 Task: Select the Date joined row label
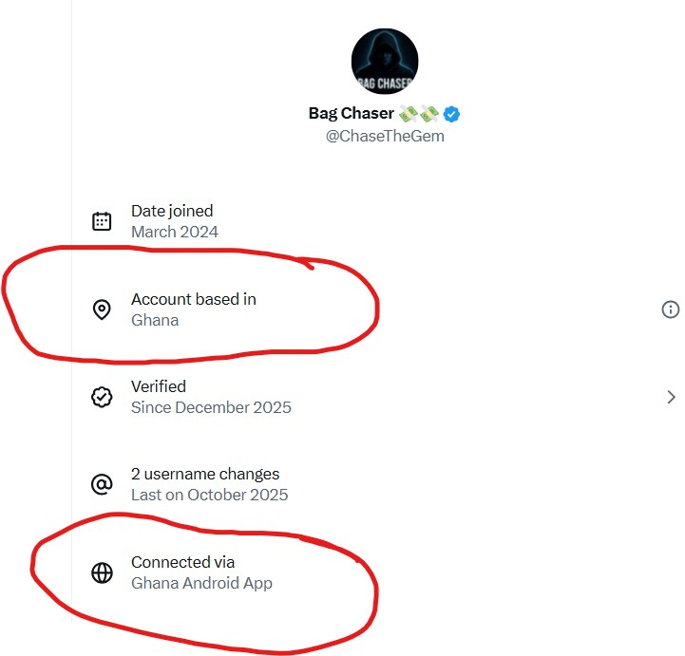coord(172,211)
